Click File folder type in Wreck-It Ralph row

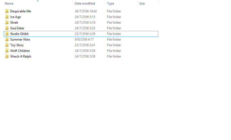[x=114, y=56]
